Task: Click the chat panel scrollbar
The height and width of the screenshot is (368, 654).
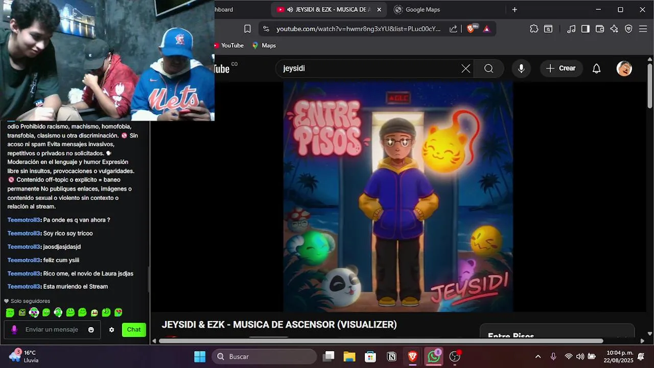Action: 149,279
